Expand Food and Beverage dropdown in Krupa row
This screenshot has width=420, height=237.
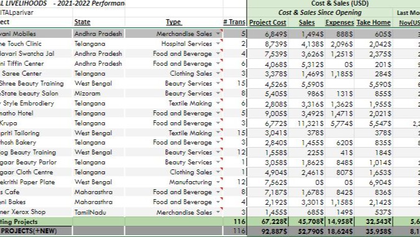(219, 123)
